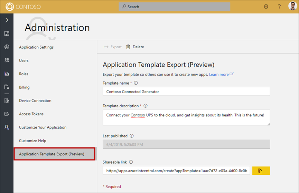Screen dimensions: 299x193
Task: Click the info icon beside Shareable link
Action: tap(131, 162)
